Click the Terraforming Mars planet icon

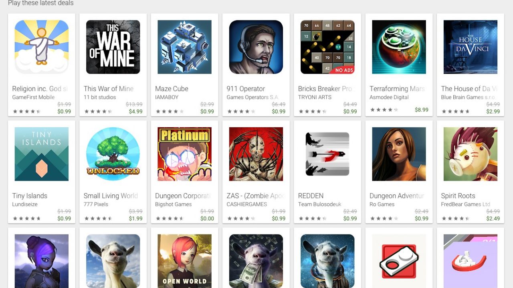tap(399, 47)
